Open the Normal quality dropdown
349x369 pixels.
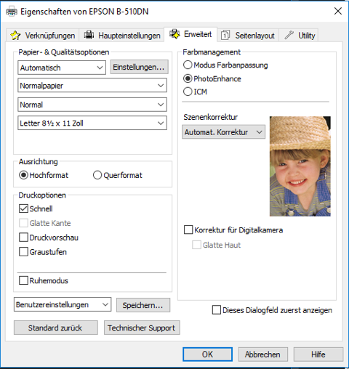click(x=92, y=105)
